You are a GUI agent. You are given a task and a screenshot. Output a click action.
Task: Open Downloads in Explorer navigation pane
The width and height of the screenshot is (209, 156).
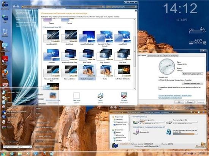tap(118, 120)
